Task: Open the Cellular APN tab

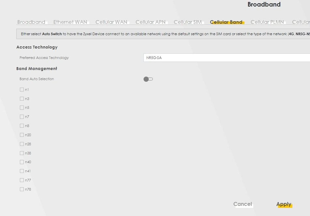Action: click(x=150, y=22)
